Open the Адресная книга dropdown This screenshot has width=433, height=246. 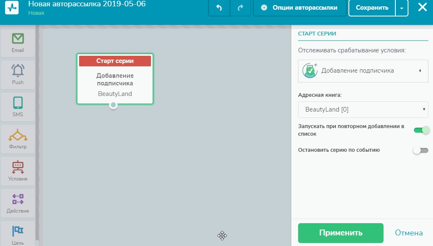tap(363, 109)
